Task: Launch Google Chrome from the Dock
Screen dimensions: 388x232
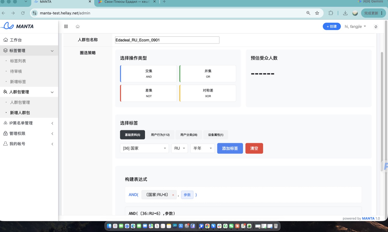Action: pos(207,226)
